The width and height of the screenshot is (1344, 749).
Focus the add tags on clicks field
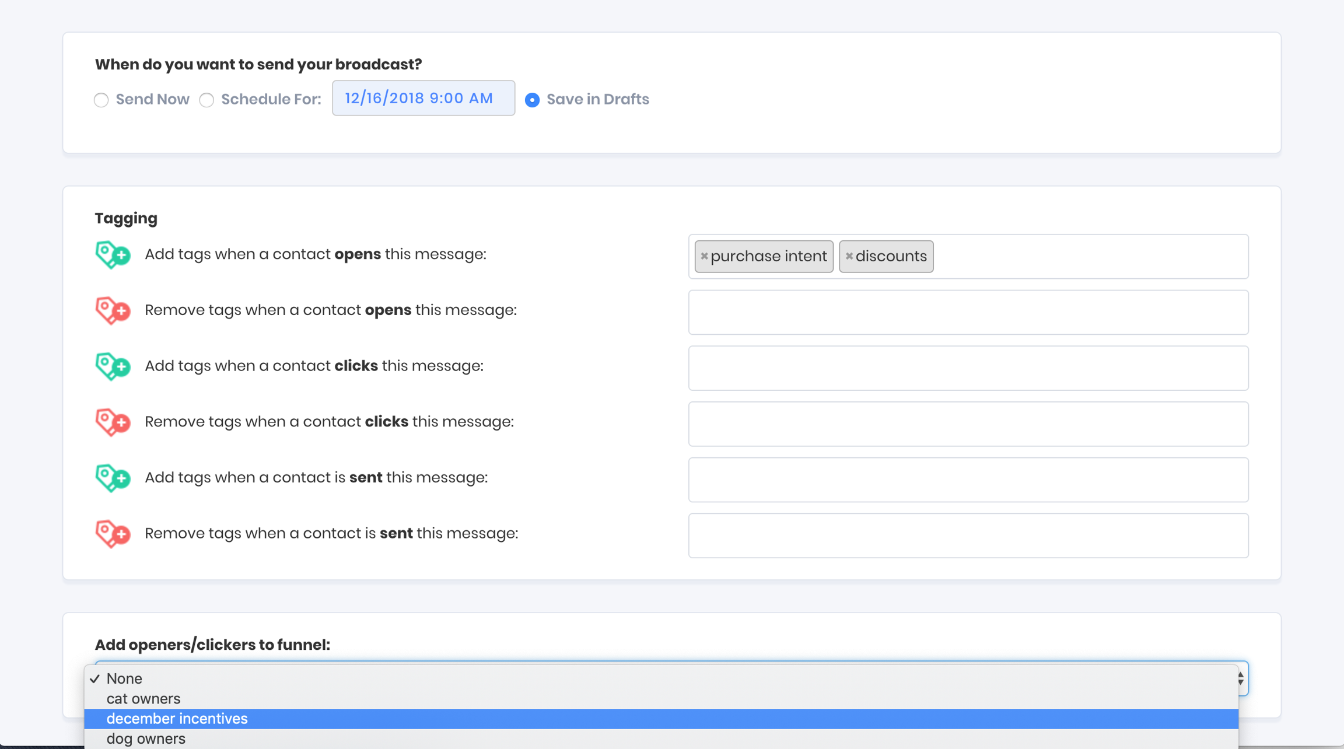[x=968, y=368]
